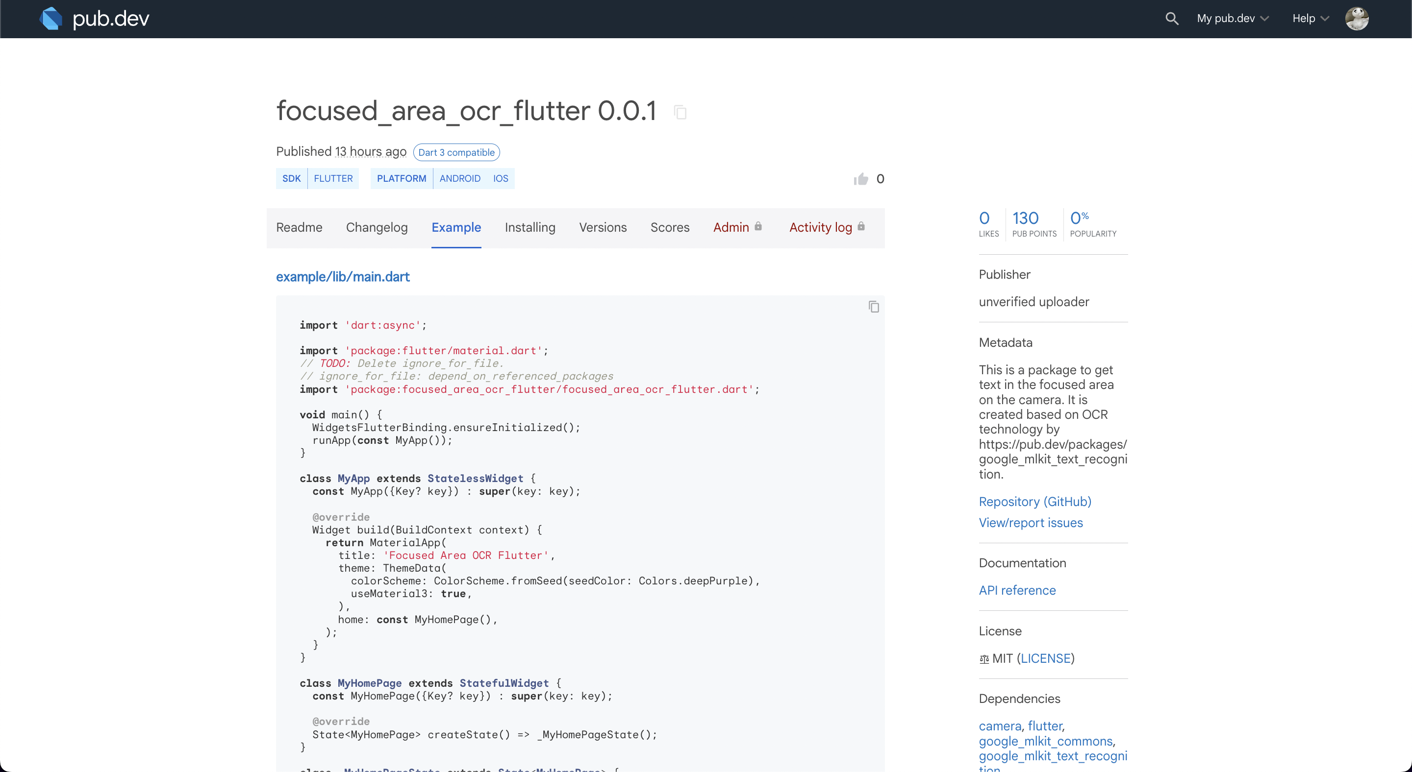Click the ANDROID platform tag
Viewport: 1412px width, 772px height.
[460, 178]
